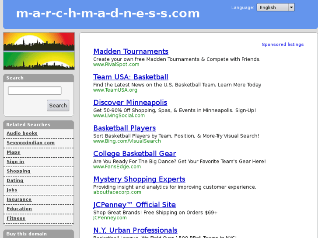
Task: Open the Dating related search
Action: pos(15,180)
